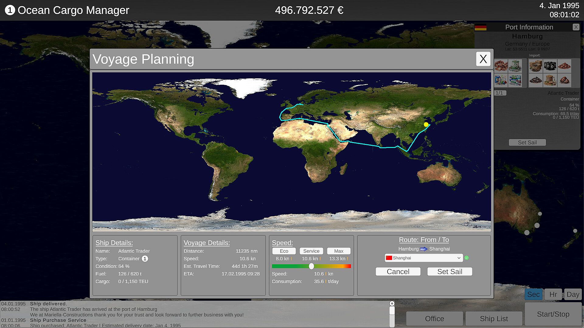Click the numbered badge beside Container type

pos(145,259)
